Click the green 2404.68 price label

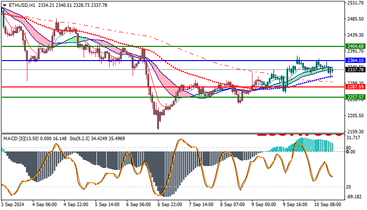click(x=355, y=46)
